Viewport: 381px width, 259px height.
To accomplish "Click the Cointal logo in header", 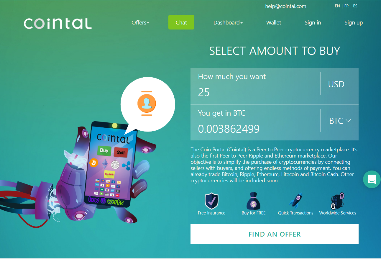I will coord(58,24).
